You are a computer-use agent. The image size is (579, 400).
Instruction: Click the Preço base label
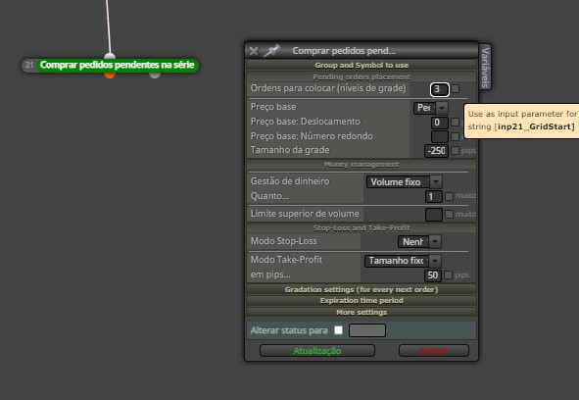[x=273, y=107]
